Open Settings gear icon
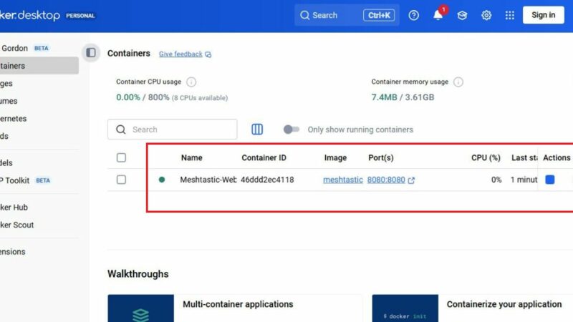The width and height of the screenshot is (573, 322). [x=486, y=15]
